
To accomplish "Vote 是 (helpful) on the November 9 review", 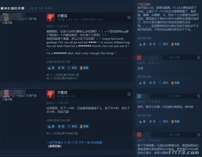I will [x=51, y=68].
